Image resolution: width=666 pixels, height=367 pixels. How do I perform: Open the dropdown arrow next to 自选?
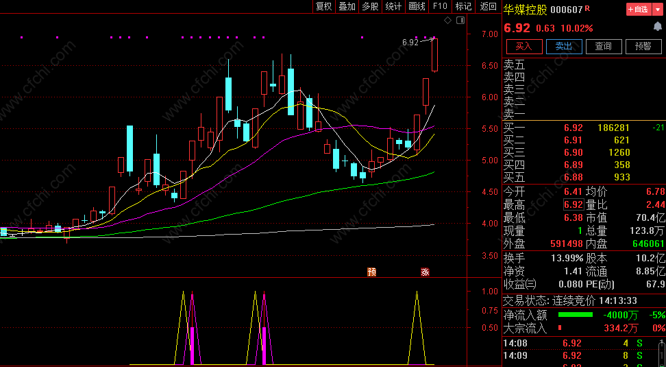(x=658, y=9)
